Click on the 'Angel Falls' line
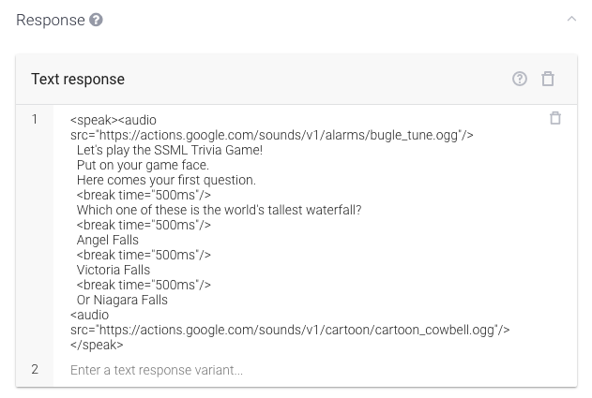592x398 pixels. click(108, 240)
